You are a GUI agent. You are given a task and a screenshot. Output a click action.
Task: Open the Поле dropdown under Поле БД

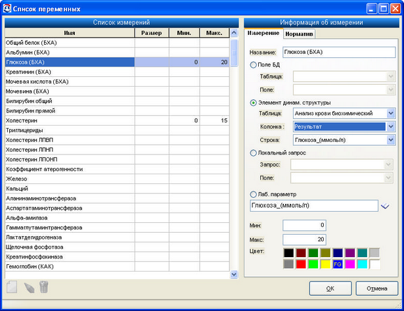[391, 89]
